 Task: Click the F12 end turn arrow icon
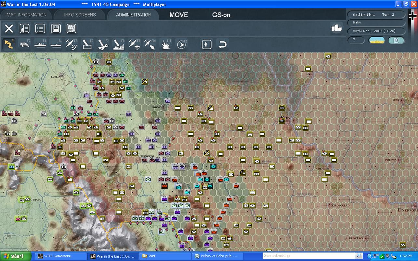181,45
